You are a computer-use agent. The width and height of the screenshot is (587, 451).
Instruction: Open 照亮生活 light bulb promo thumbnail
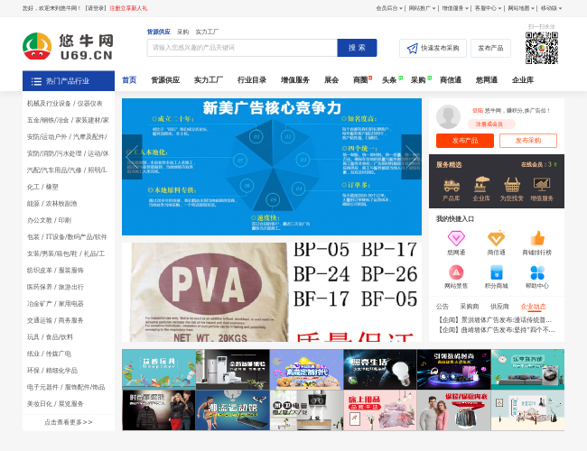(x=380, y=370)
